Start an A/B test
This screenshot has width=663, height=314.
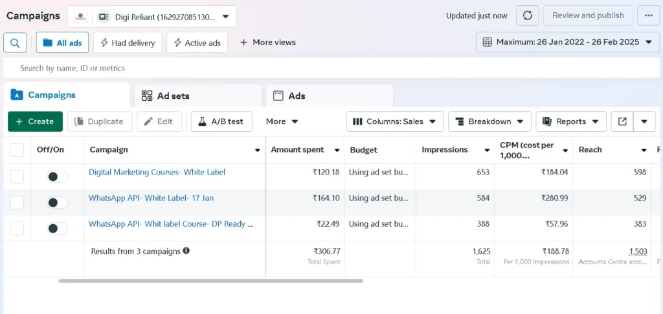click(221, 121)
